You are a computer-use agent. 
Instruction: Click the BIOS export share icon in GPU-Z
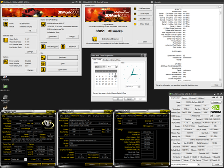[211, 116]
